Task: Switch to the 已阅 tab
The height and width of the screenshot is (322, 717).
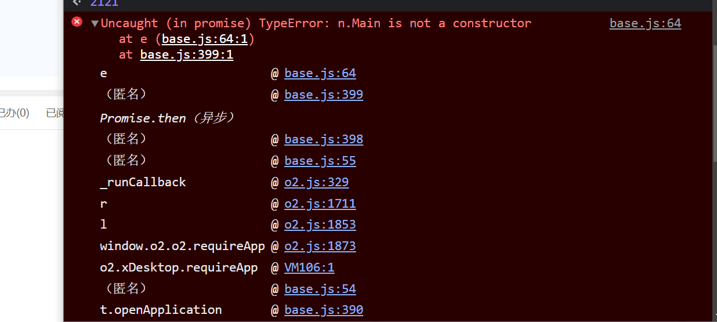Action: (x=55, y=113)
